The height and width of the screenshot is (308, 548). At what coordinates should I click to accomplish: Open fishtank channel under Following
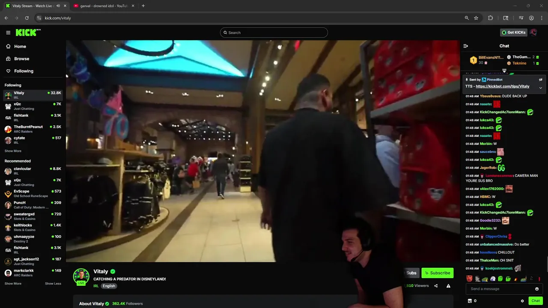(33, 118)
